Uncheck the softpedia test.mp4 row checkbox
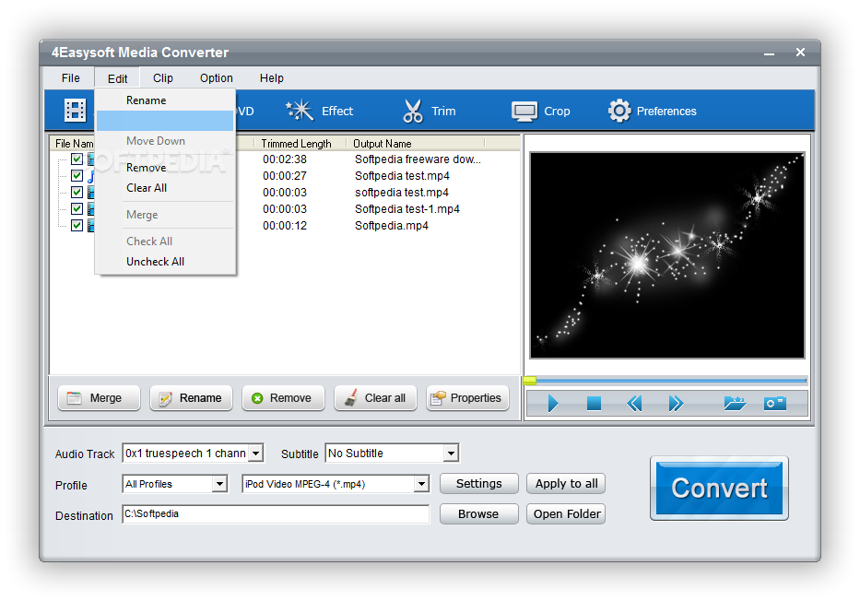Viewport: 860px width, 601px height. tap(77, 192)
